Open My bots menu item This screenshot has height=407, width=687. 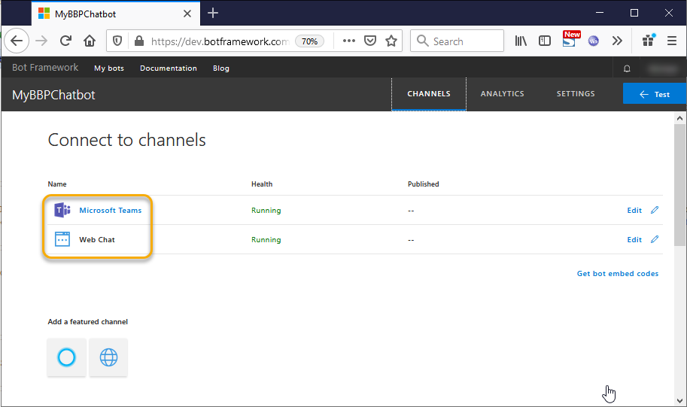tap(109, 68)
